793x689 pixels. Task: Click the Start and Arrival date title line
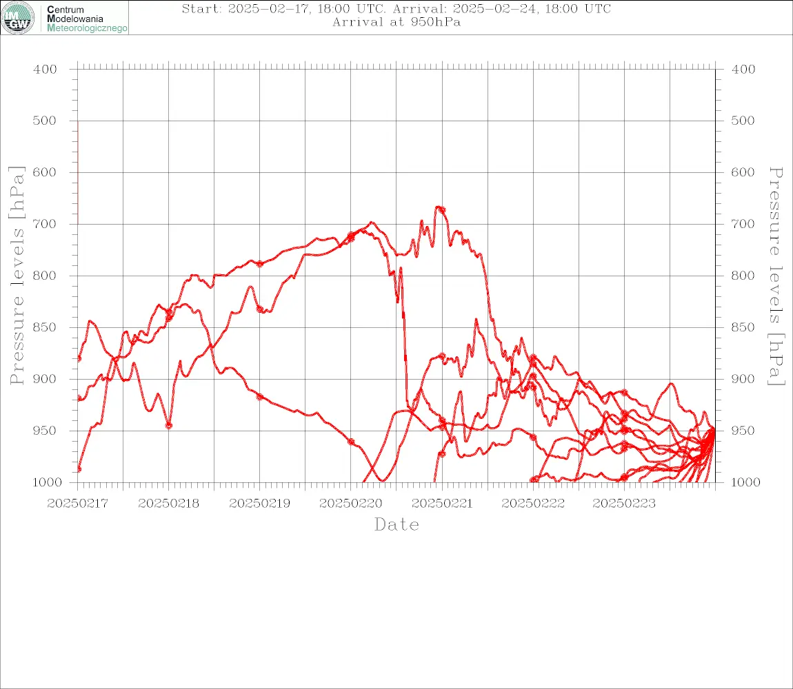396,8
